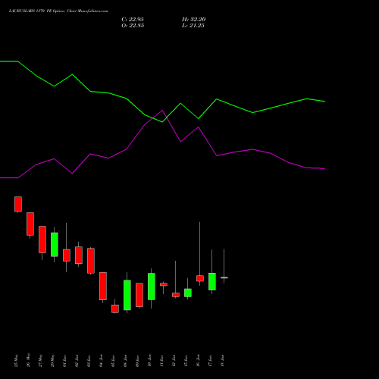Select the red candlestick for 09 Jun
This screenshot has height=379, width=379.
pyautogui.click(x=139, y=295)
